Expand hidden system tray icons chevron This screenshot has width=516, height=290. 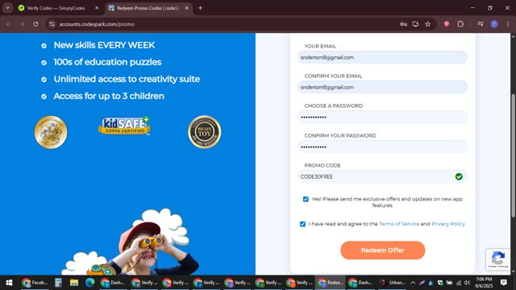coord(413,283)
